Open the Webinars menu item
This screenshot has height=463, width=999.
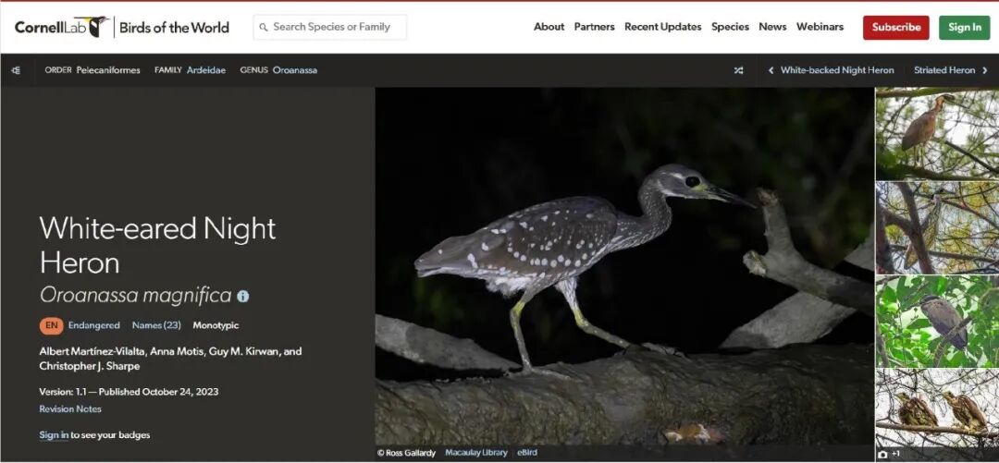point(820,27)
